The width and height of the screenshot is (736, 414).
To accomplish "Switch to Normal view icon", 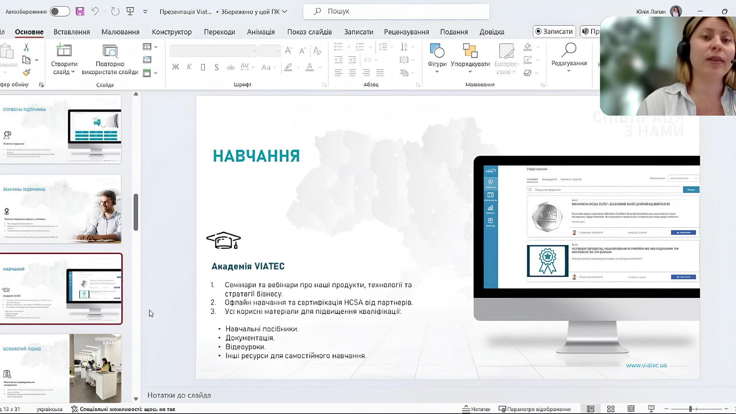I will (591, 409).
